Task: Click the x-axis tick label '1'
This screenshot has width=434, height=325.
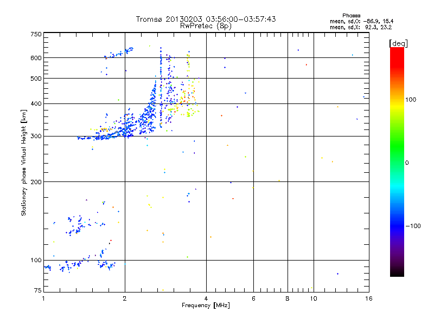Action: pyautogui.click(x=44, y=298)
